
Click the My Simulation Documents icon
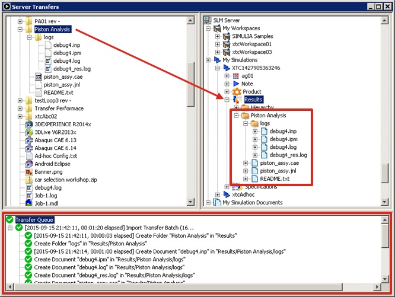[x=217, y=202]
